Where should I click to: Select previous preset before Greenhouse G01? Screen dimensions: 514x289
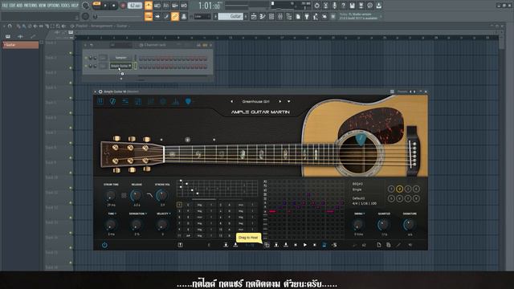click(232, 102)
